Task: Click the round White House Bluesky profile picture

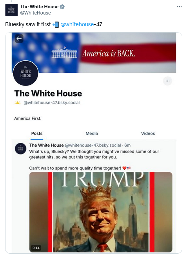Action: (x=25, y=73)
